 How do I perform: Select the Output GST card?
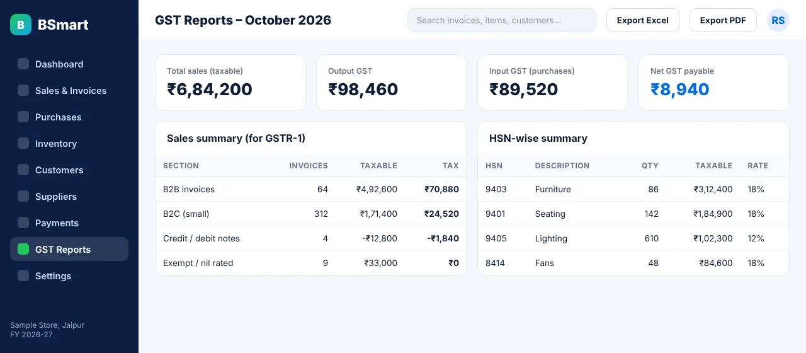(x=392, y=83)
